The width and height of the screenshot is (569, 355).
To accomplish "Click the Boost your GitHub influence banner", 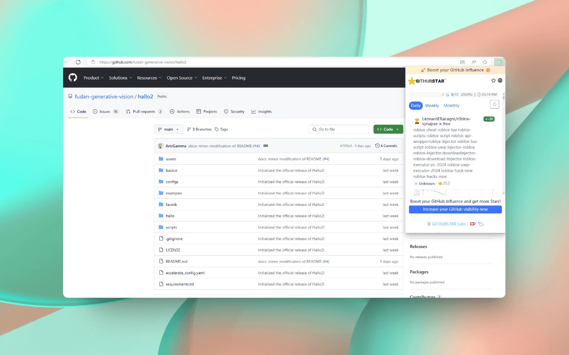I will tap(455, 70).
